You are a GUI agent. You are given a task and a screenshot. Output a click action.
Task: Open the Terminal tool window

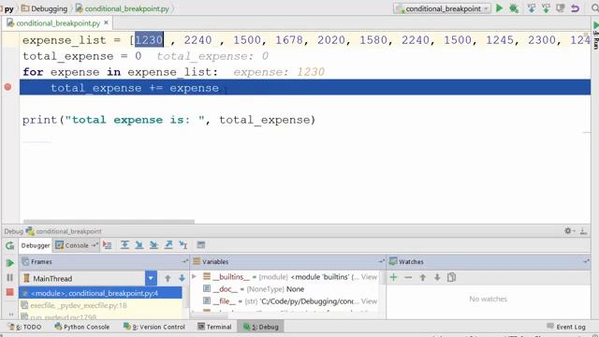[214, 327]
